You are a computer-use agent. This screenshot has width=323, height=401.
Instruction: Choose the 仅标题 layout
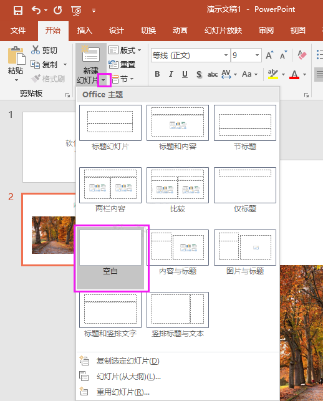pyautogui.click(x=245, y=190)
